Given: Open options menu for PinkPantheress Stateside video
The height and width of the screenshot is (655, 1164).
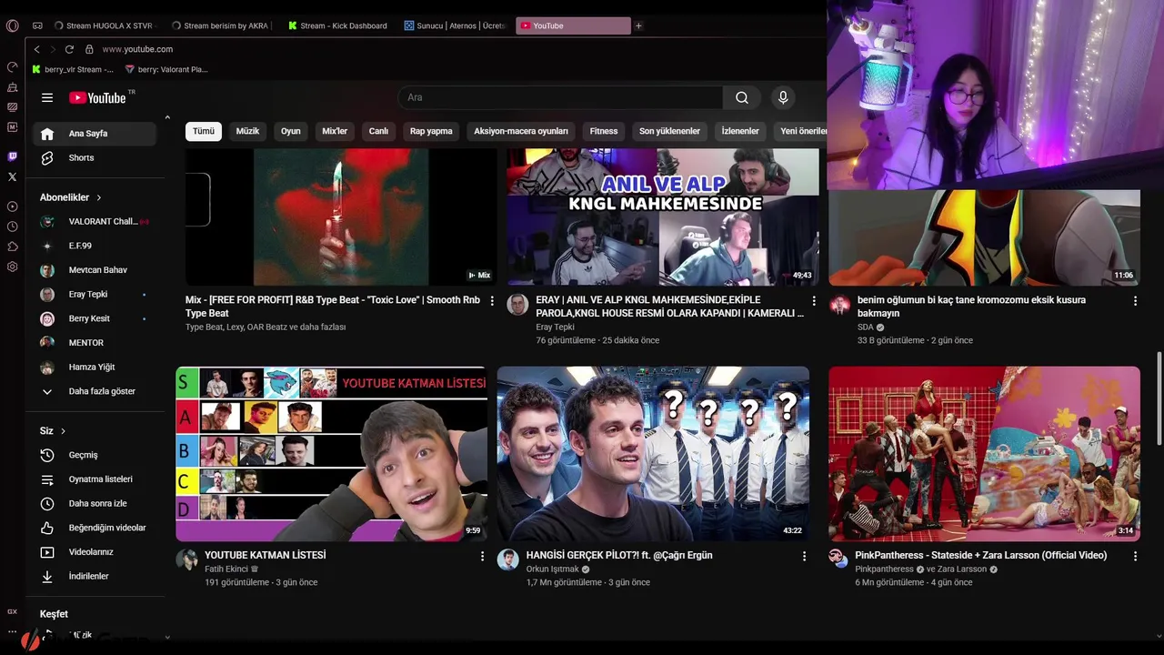Looking at the screenshot, I should pyautogui.click(x=1135, y=556).
